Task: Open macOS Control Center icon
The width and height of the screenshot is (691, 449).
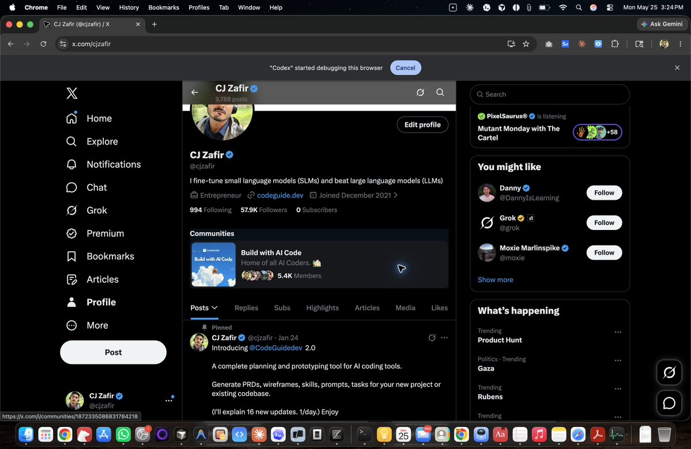Action: 610,7
